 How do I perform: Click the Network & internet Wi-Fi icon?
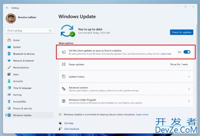pos(9,61)
